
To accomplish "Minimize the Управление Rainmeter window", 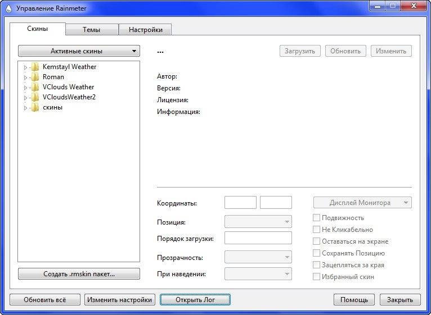I will (378, 6).
